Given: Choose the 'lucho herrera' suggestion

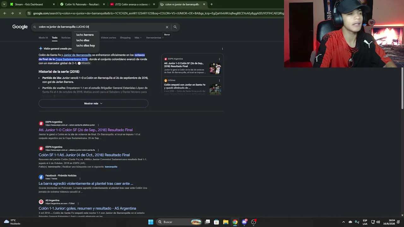Looking at the screenshot, I should click(x=85, y=35).
